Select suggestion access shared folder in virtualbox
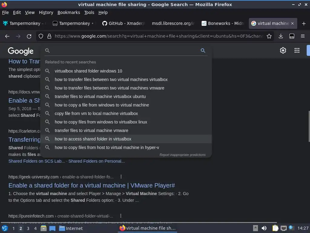310x233 pixels. coord(126,139)
